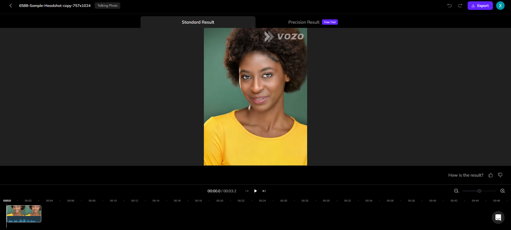Give a thumbs down on result
This screenshot has height=230, width=511.
500,175
